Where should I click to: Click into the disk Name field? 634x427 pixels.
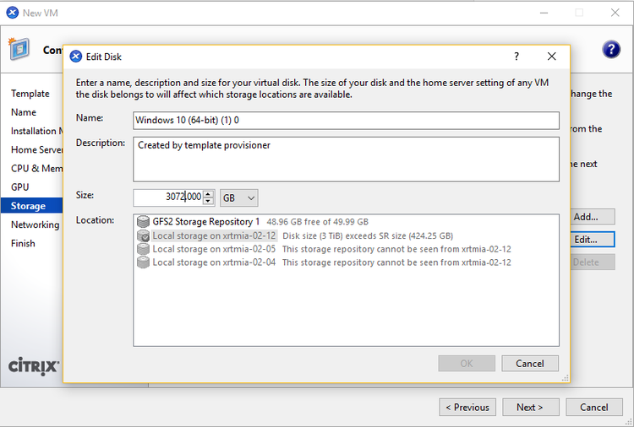(x=346, y=121)
